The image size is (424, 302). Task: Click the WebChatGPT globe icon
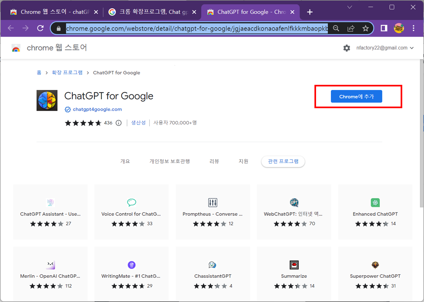tap(294, 202)
